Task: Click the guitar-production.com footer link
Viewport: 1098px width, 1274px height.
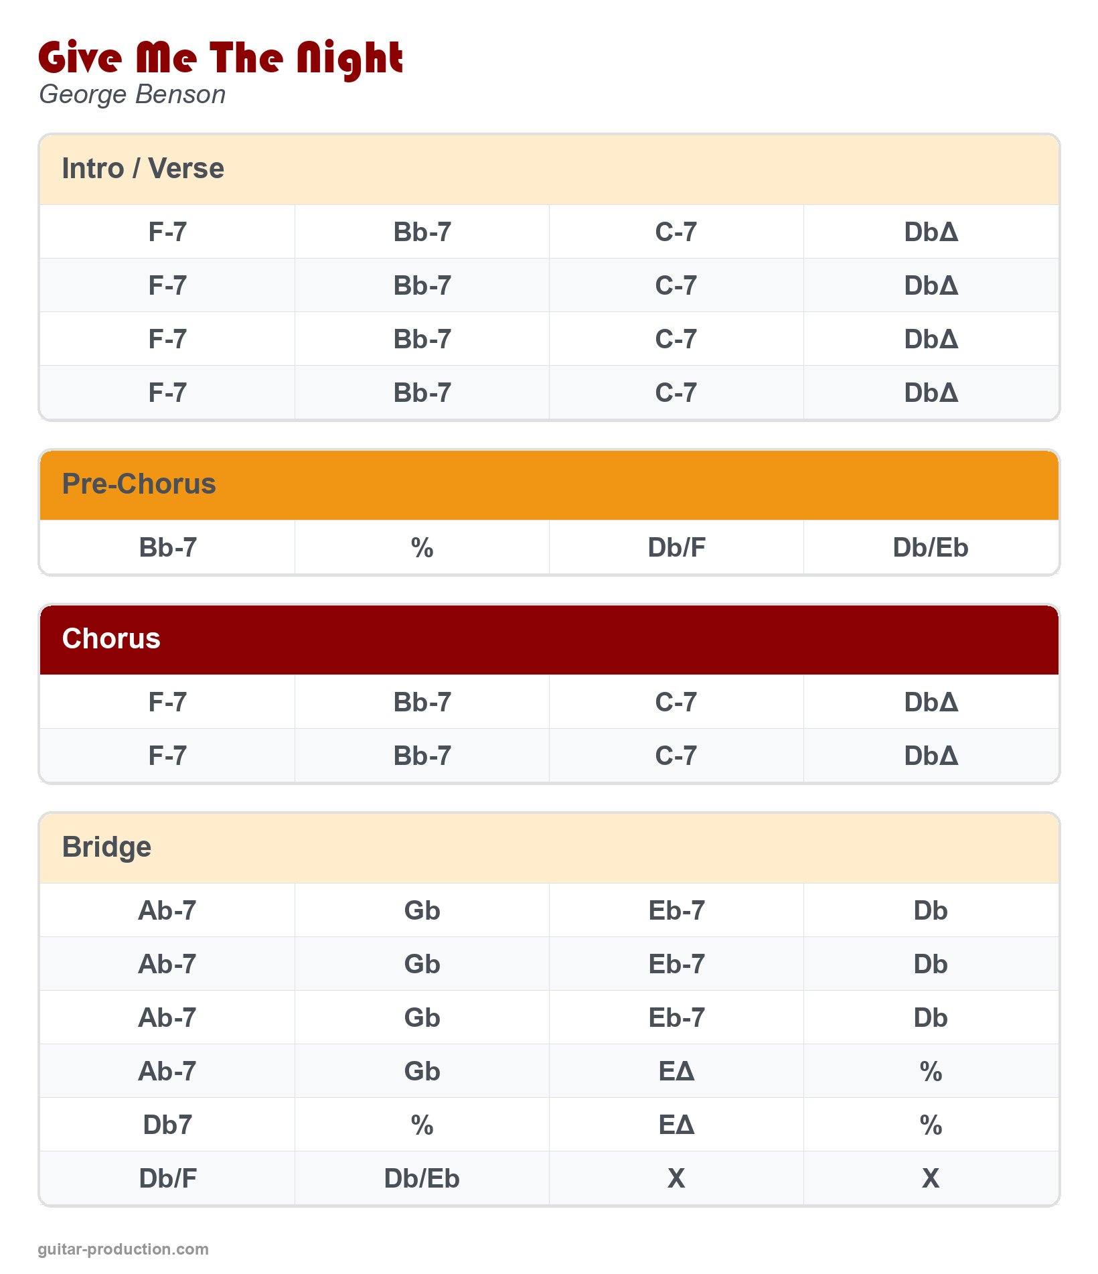Action: tap(123, 1249)
